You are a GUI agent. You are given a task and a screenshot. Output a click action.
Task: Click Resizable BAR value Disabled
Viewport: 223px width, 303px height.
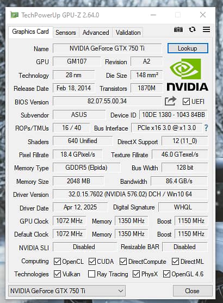184,247
